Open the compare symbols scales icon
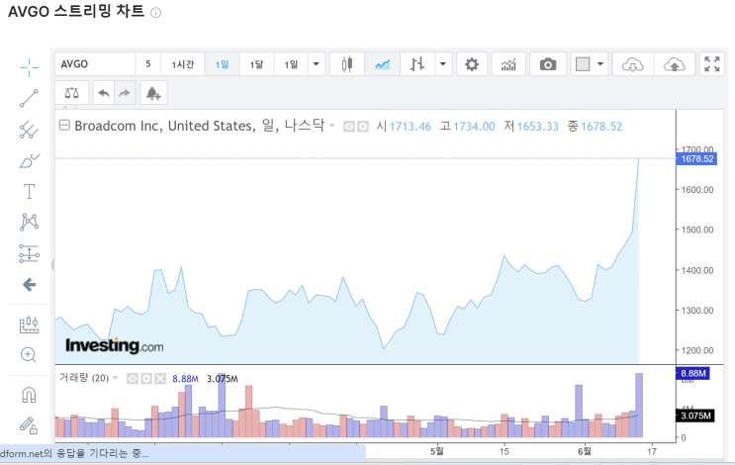This screenshot has width=735, height=465. tap(71, 93)
